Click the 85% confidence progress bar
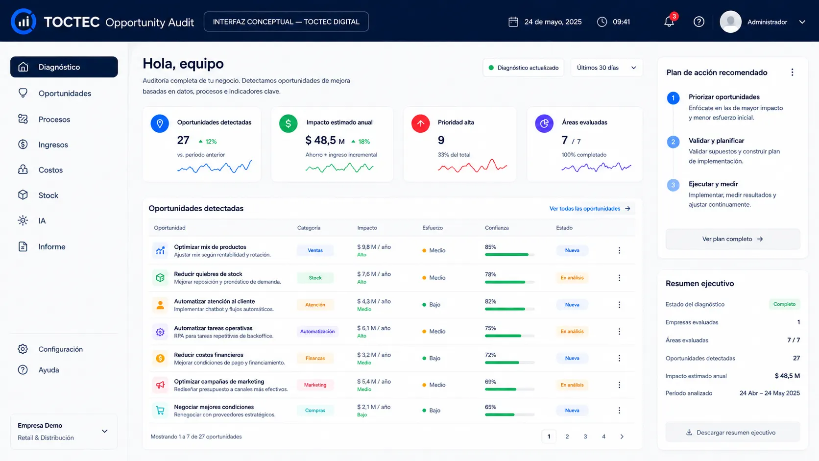Image resolution: width=819 pixels, height=461 pixels. click(x=509, y=255)
